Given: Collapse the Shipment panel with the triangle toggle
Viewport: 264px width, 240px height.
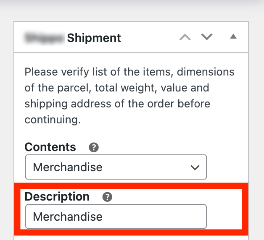Looking at the screenshot, I should pyautogui.click(x=233, y=37).
